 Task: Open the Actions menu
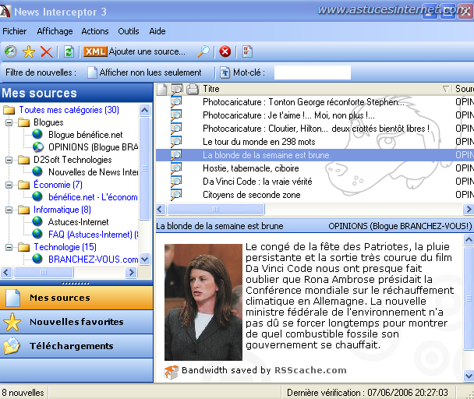(x=95, y=31)
